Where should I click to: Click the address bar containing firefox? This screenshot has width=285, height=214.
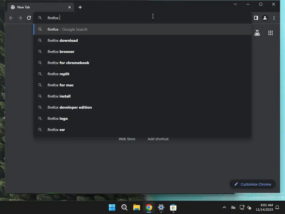tap(143, 18)
